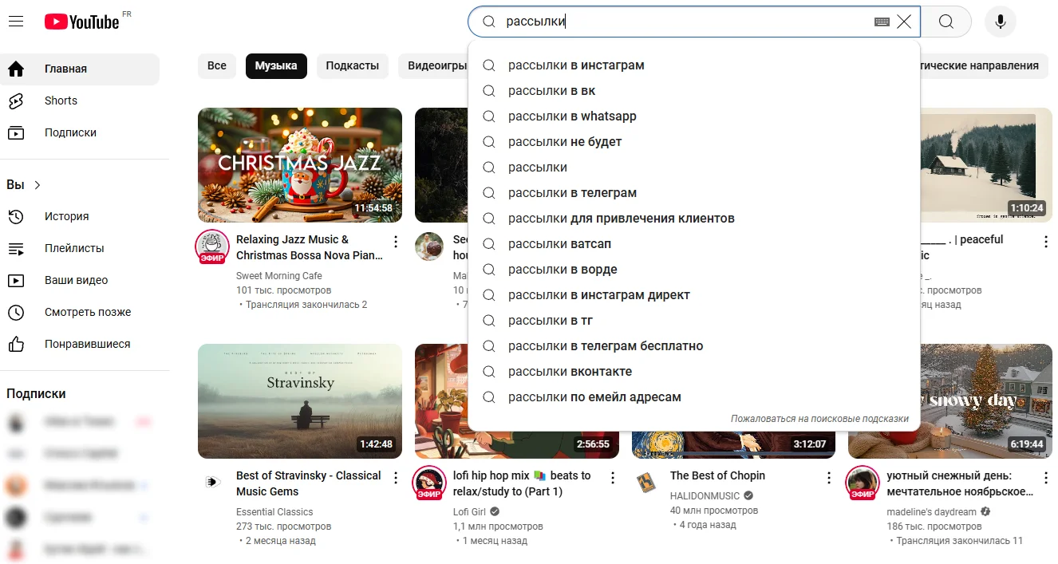Click Пожаловаться на поисковые подсказки link

pyautogui.click(x=819, y=418)
